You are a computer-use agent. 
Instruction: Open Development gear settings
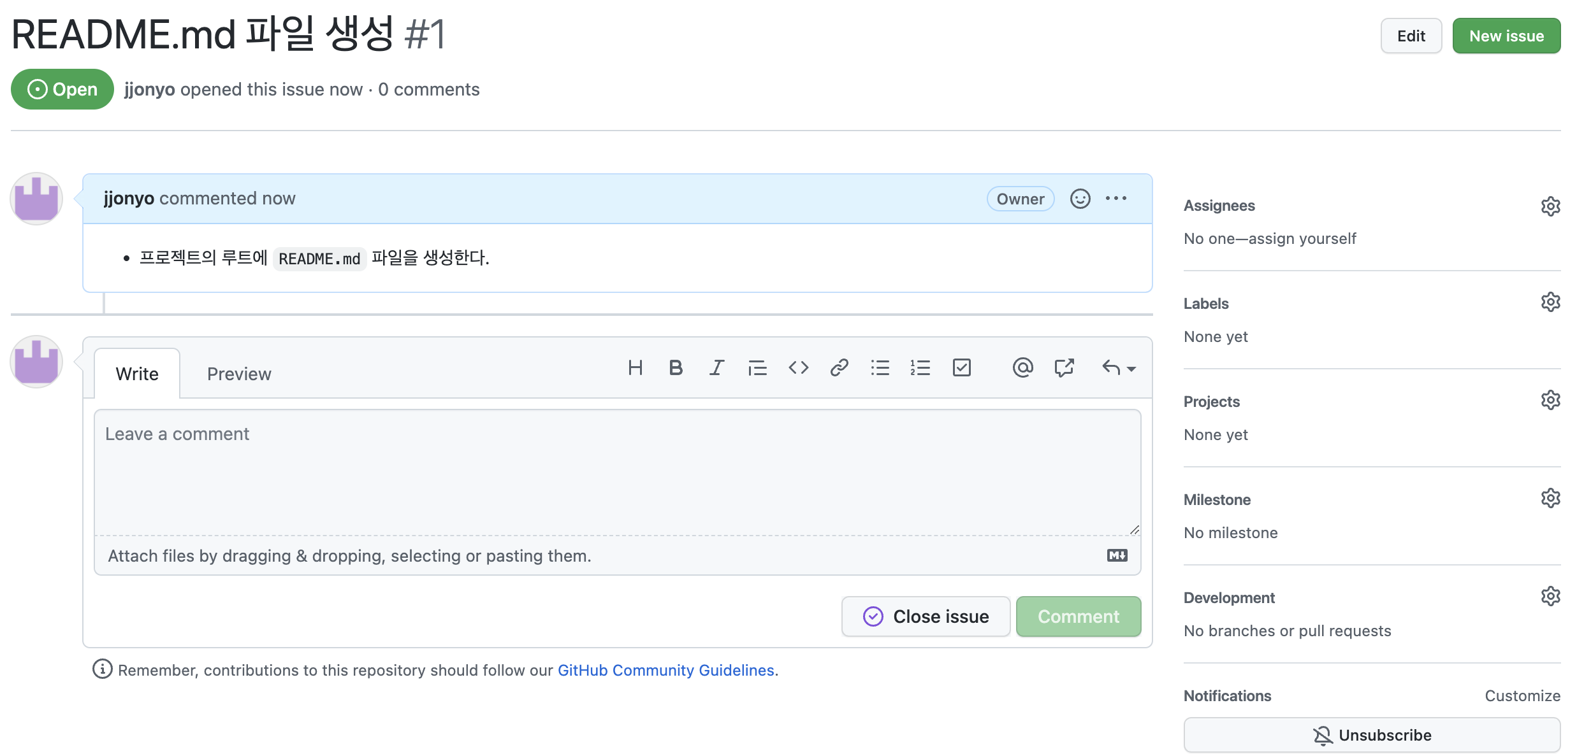pos(1550,596)
